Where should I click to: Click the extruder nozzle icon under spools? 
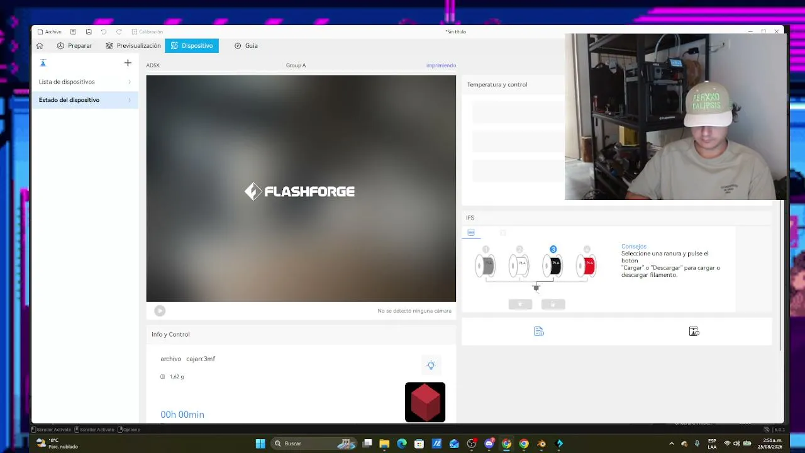(x=536, y=288)
